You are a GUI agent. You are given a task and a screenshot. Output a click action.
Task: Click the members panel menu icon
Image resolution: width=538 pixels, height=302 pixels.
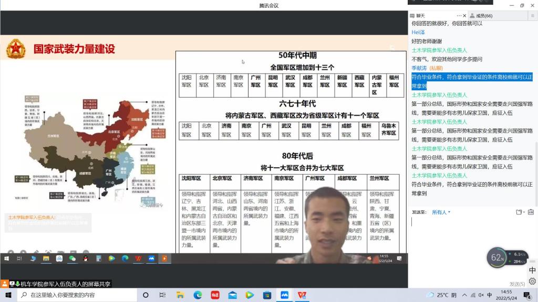[532, 15]
